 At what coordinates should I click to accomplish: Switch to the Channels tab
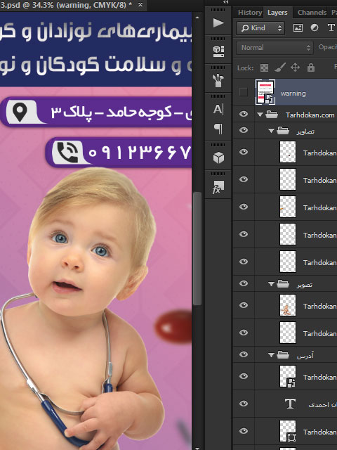(x=312, y=13)
